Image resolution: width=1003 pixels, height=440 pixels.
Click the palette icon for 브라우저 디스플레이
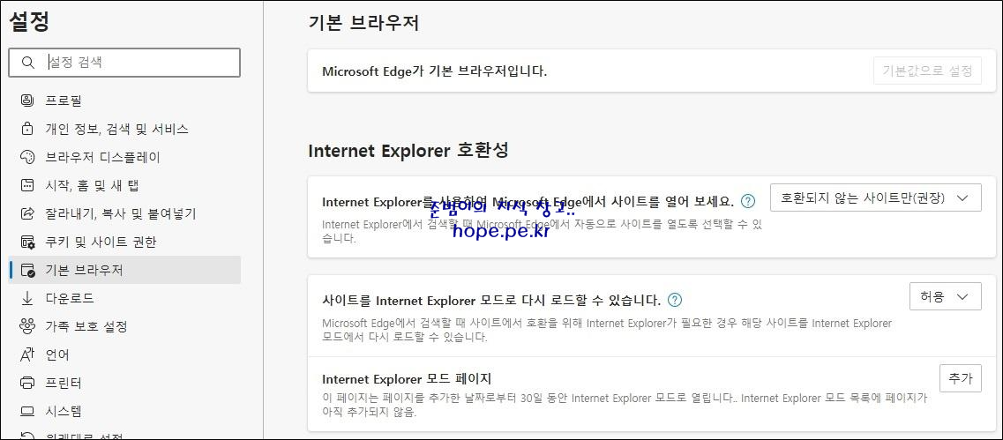[x=26, y=157]
